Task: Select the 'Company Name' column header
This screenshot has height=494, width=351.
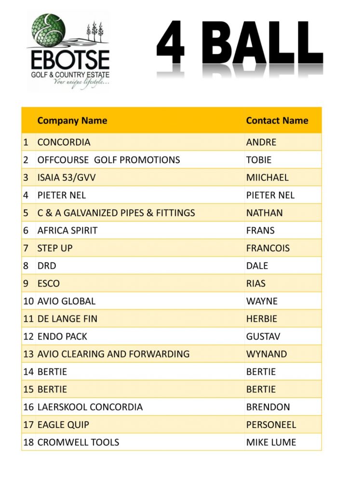Action: (x=72, y=121)
